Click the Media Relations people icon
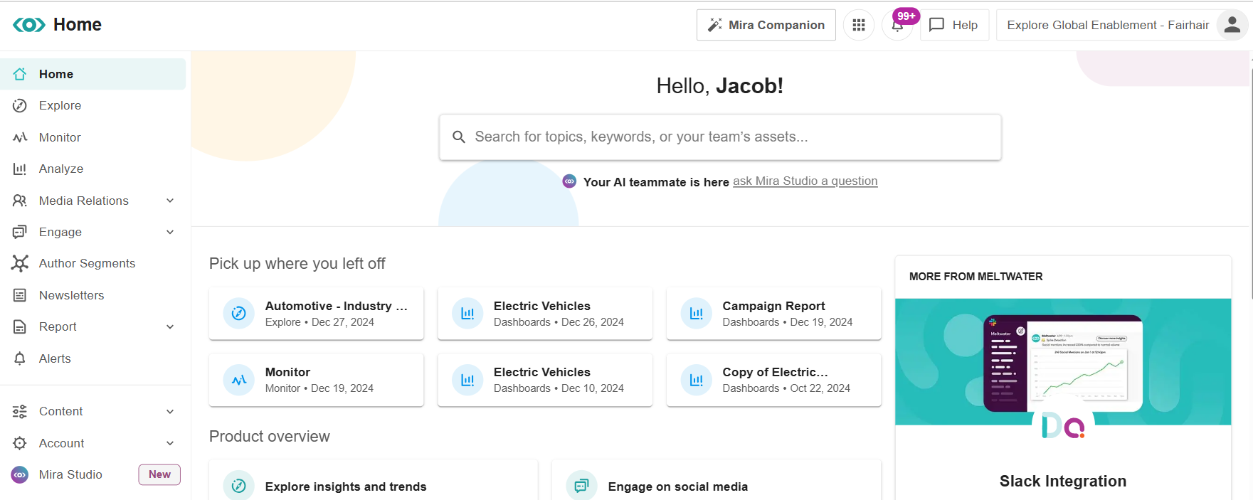Screen dimensions: 1253x500 [x=20, y=201]
